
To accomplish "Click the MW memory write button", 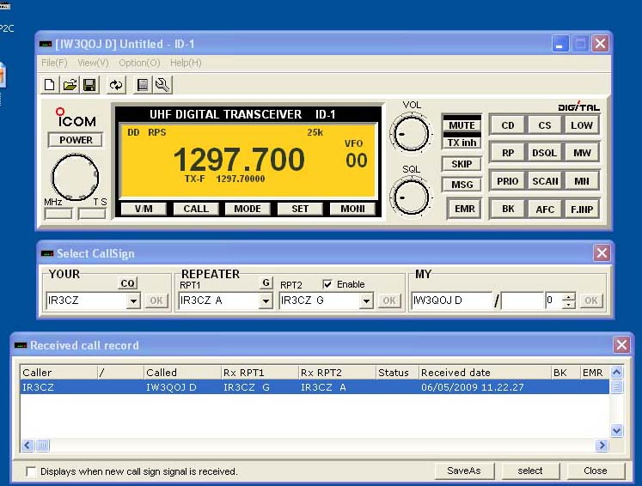I will tap(581, 153).
